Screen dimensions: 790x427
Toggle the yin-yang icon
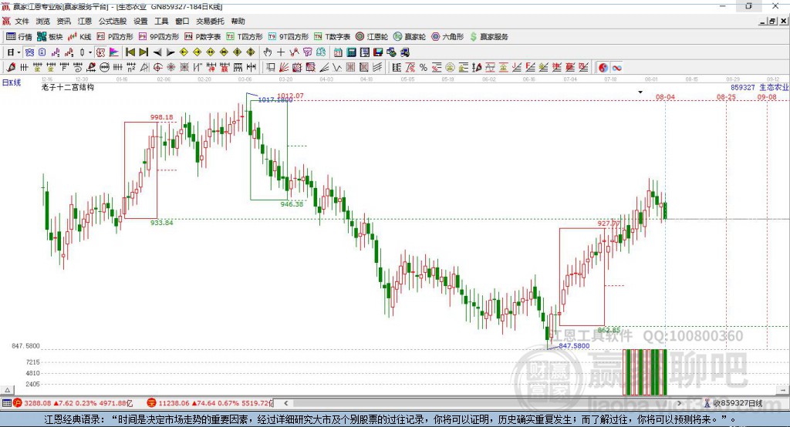[603, 68]
